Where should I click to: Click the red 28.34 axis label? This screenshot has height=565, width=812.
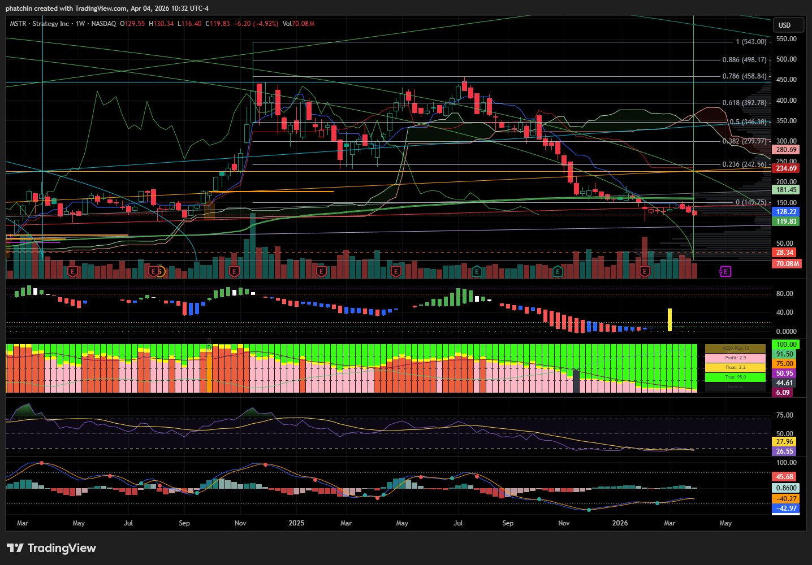coord(784,253)
